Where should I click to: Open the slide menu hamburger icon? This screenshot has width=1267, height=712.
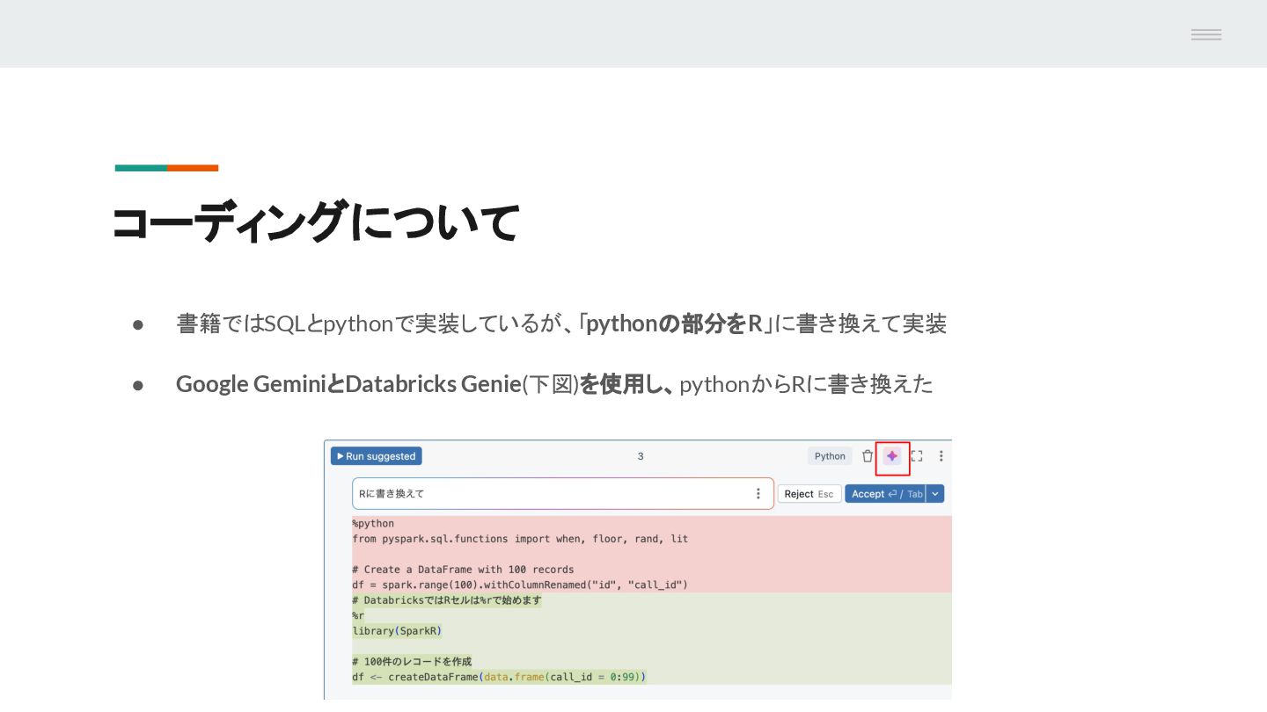point(1206,34)
